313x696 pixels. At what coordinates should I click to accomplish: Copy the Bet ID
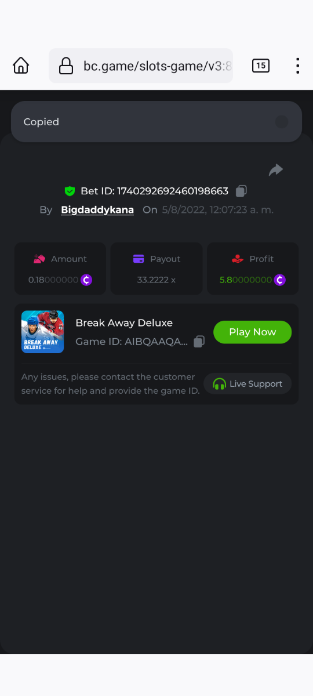(x=242, y=191)
